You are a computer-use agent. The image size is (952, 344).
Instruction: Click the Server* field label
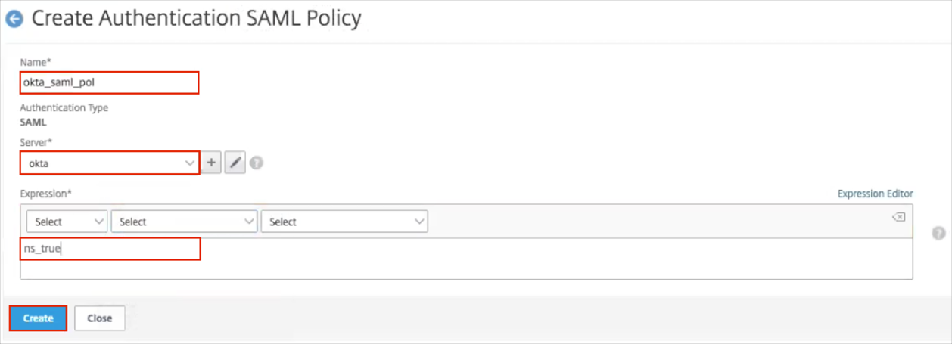pyautogui.click(x=36, y=142)
